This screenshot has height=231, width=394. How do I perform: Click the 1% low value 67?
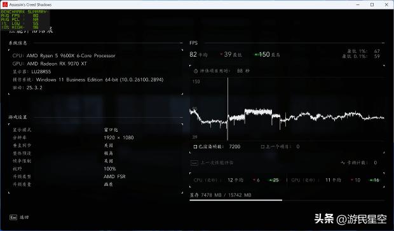point(377,51)
